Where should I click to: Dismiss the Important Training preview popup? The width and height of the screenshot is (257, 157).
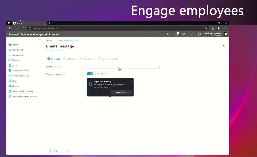click(131, 81)
